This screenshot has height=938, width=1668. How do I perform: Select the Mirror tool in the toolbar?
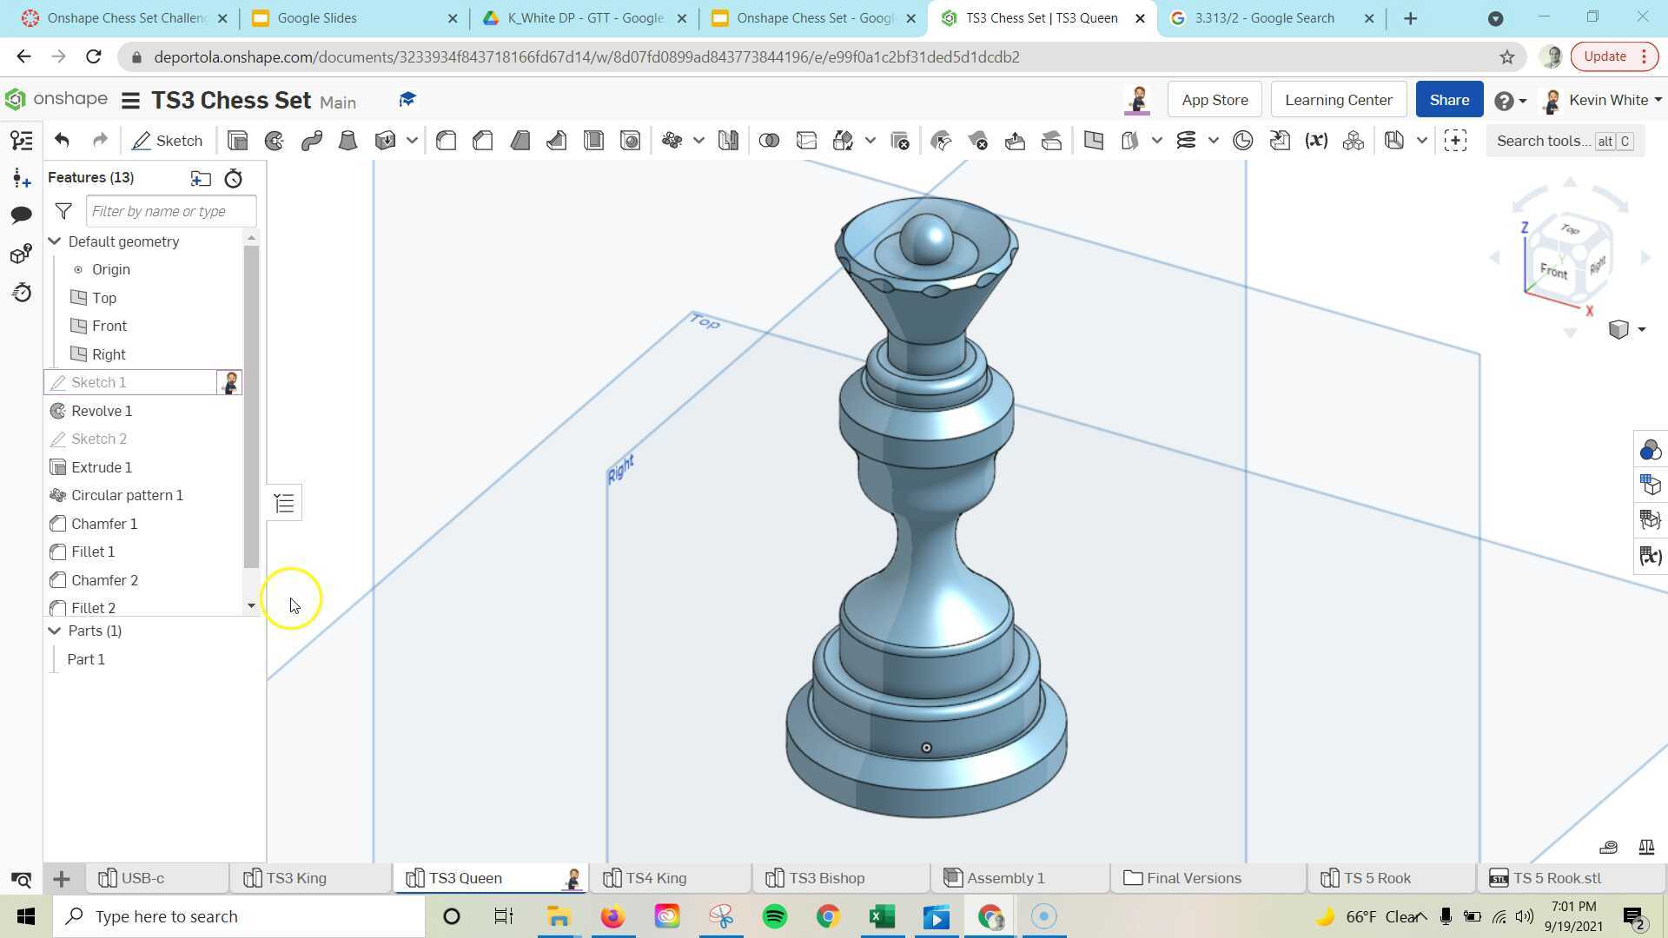(728, 140)
